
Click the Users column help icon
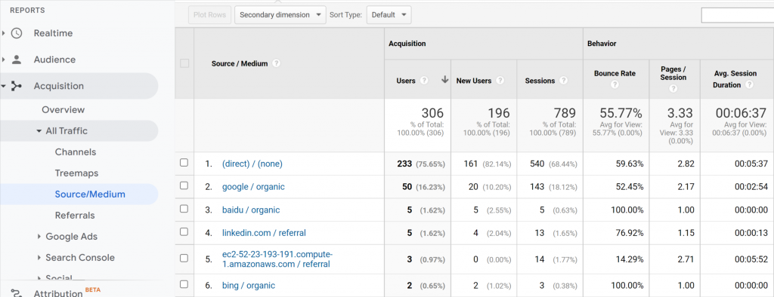click(424, 81)
